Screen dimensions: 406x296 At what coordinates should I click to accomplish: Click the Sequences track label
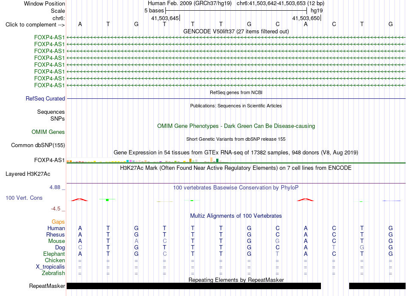click(x=51, y=112)
